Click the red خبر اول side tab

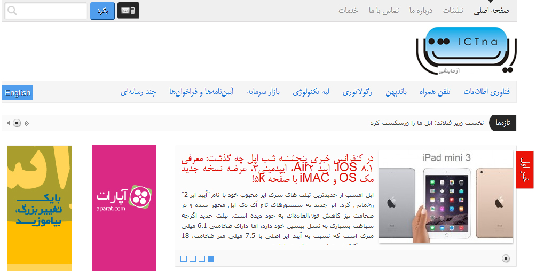click(x=525, y=170)
